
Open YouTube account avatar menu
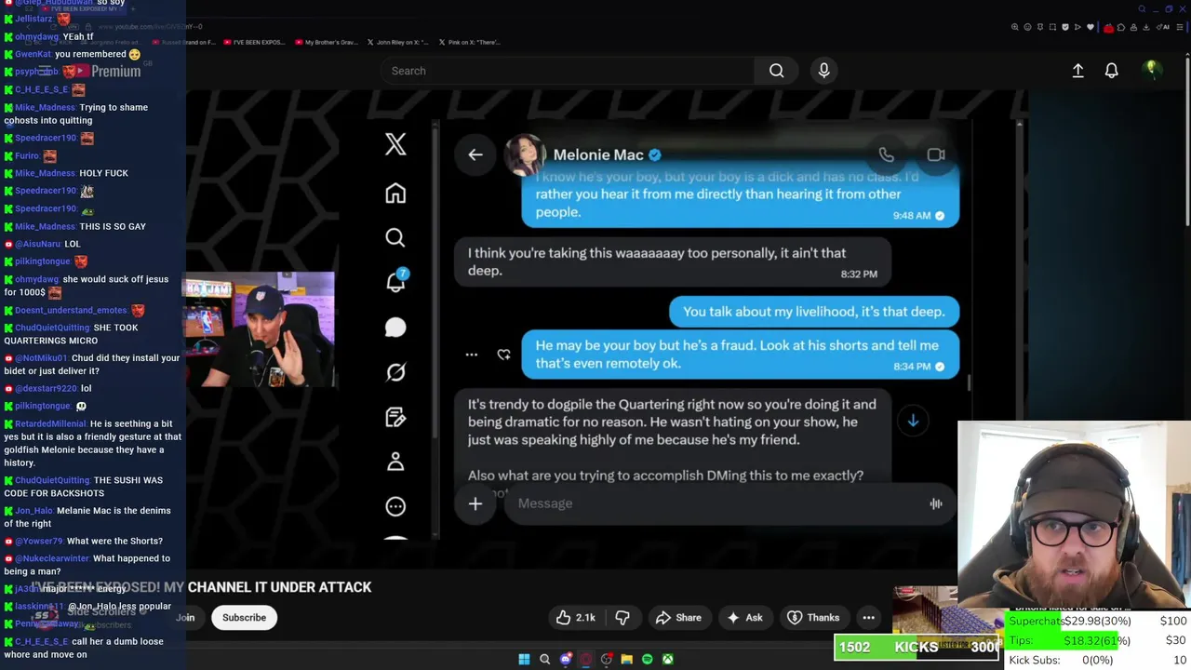pyautogui.click(x=1152, y=70)
